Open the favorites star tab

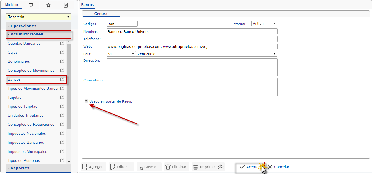click(x=48, y=5)
